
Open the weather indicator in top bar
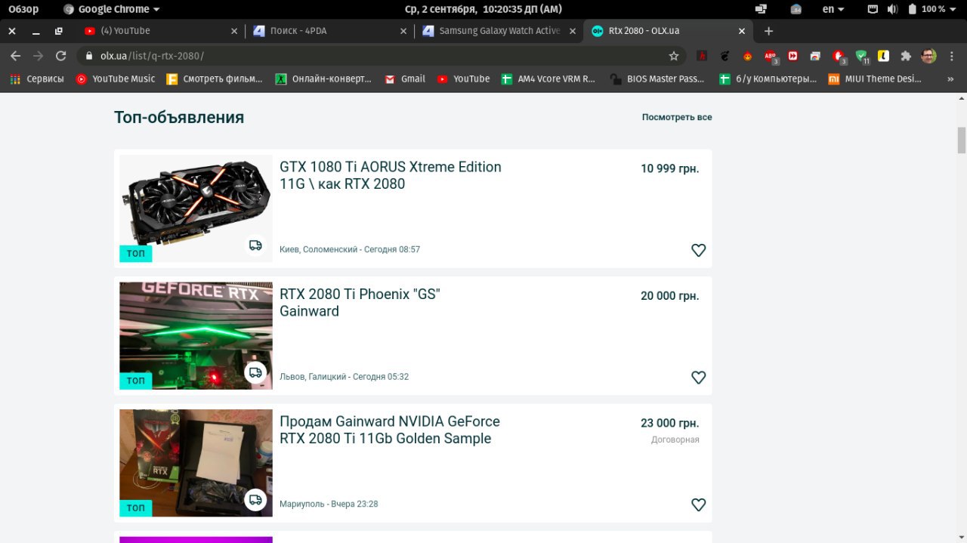click(796, 9)
